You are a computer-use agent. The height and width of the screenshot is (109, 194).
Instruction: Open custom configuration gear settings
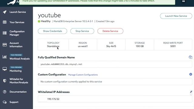(x=191, y=74)
